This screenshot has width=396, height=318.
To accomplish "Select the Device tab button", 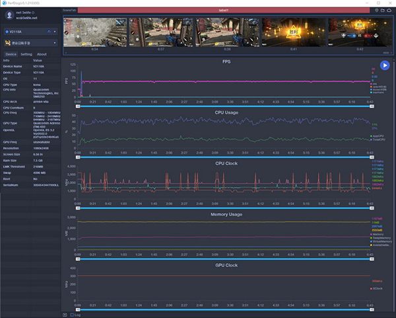I will click(11, 54).
